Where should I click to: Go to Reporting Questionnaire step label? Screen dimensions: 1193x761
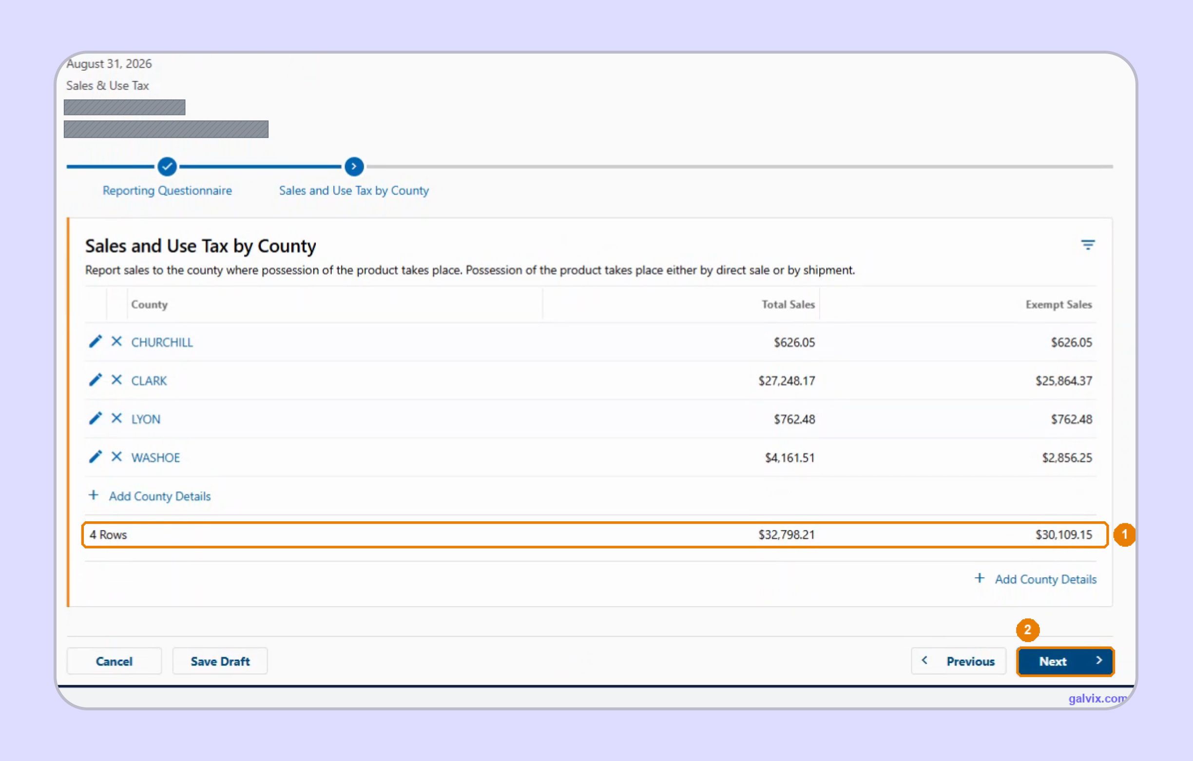[167, 191]
